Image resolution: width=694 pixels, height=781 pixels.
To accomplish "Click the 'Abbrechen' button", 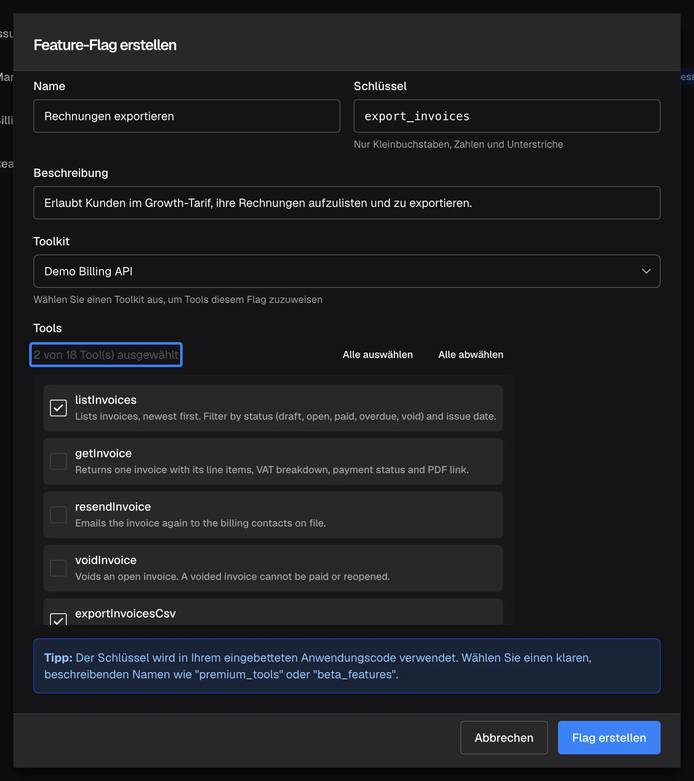I will point(504,738).
